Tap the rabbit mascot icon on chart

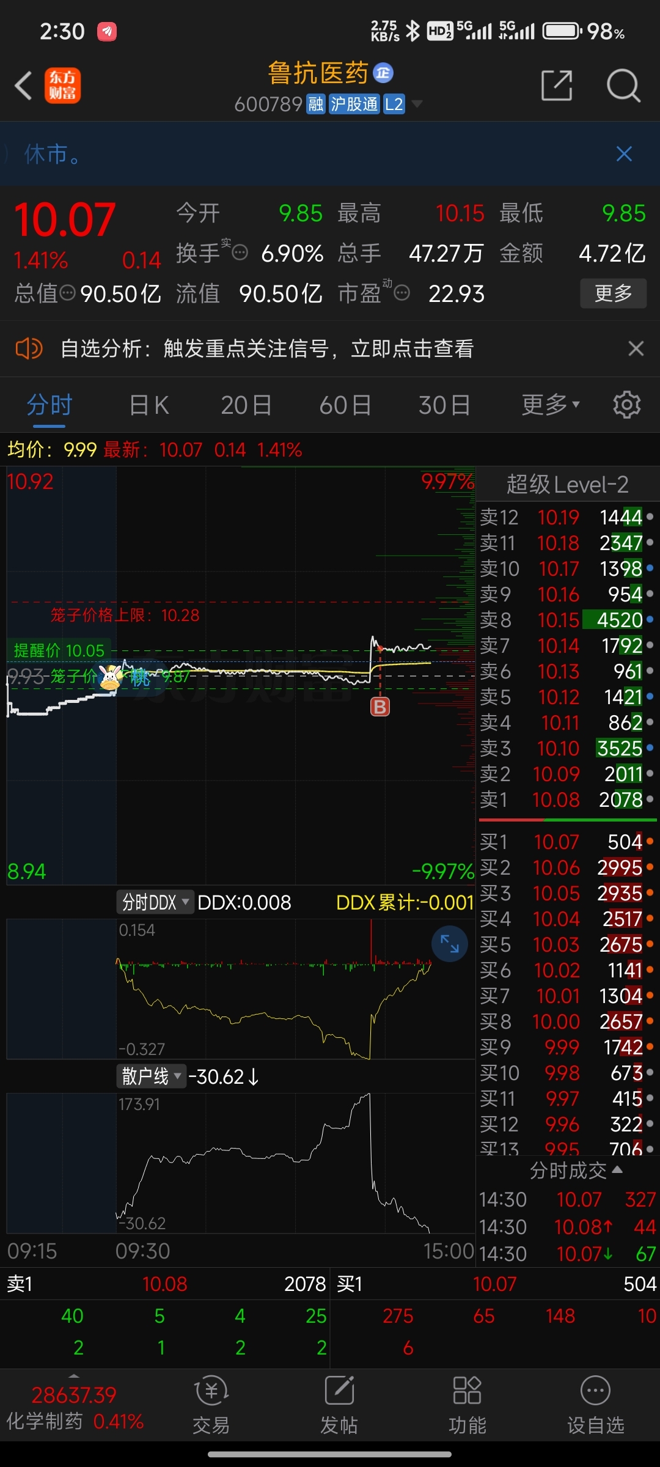(110, 677)
